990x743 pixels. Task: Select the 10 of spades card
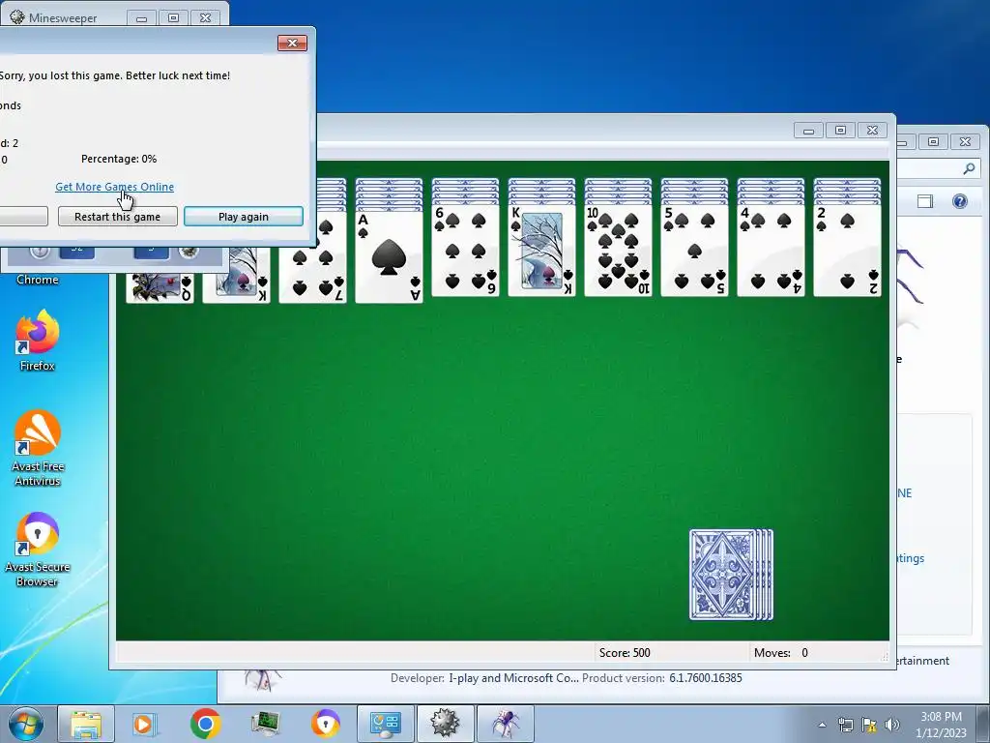[x=618, y=251]
